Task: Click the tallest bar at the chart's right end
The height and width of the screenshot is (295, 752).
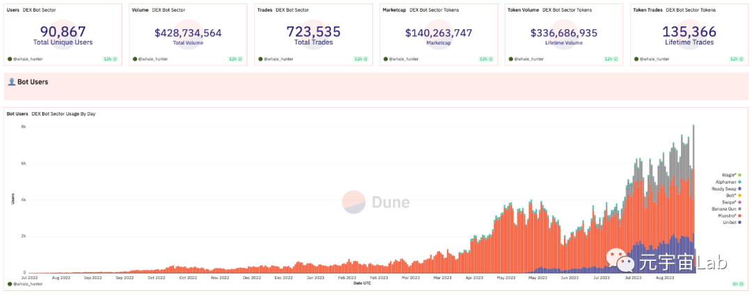Action: click(x=693, y=199)
